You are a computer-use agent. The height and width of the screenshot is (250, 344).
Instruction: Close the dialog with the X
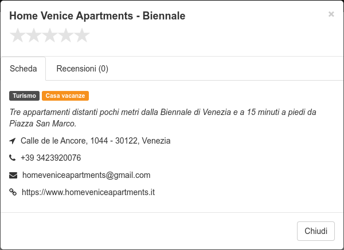coord(331,14)
